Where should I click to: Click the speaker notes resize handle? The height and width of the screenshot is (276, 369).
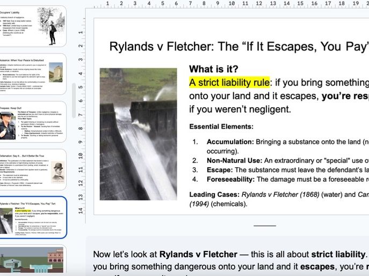(265, 226)
